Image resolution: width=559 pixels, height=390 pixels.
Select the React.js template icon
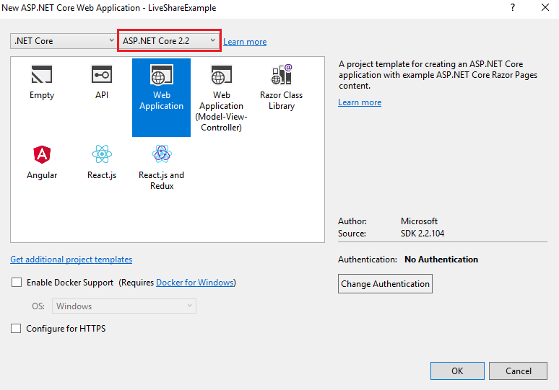[x=102, y=154]
